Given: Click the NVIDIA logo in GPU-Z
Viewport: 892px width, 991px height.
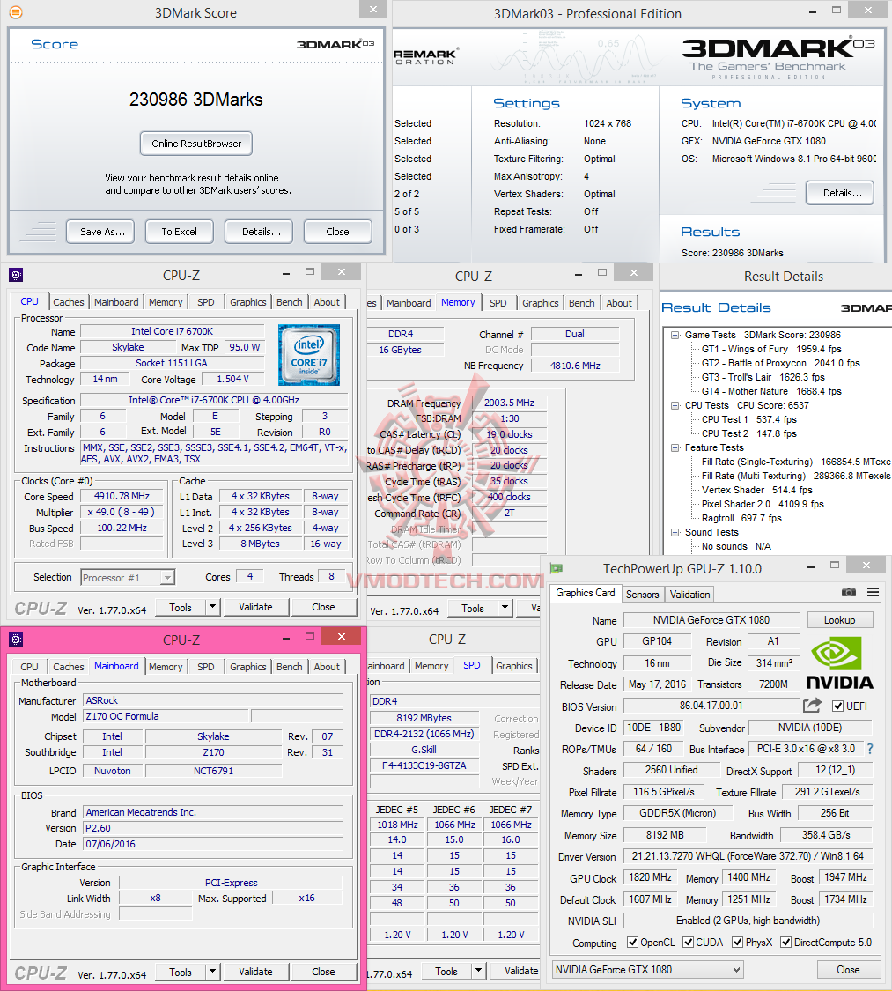Looking at the screenshot, I should click(x=839, y=662).
